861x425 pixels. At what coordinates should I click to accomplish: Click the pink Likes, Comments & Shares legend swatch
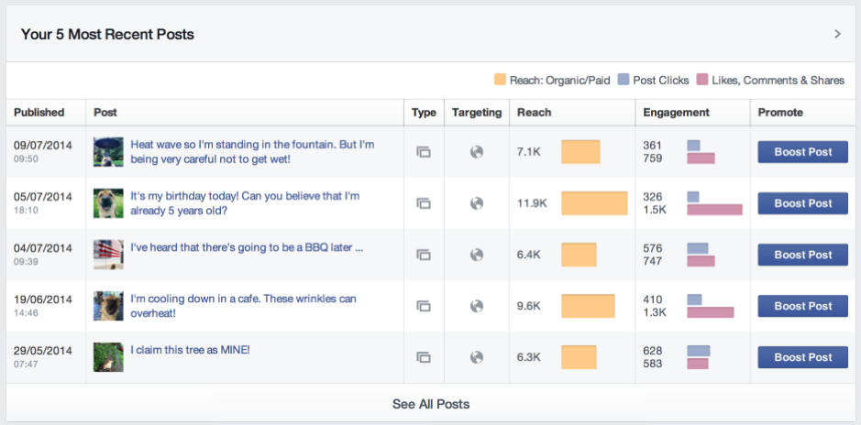(701, 80)
